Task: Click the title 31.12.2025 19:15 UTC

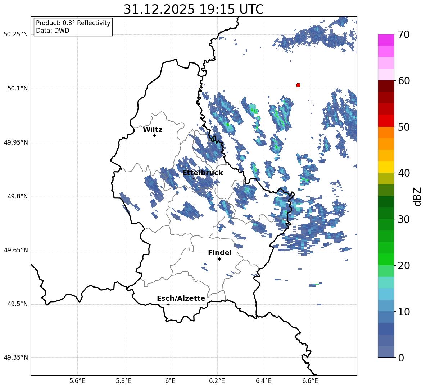Action: tap(194, 9)
